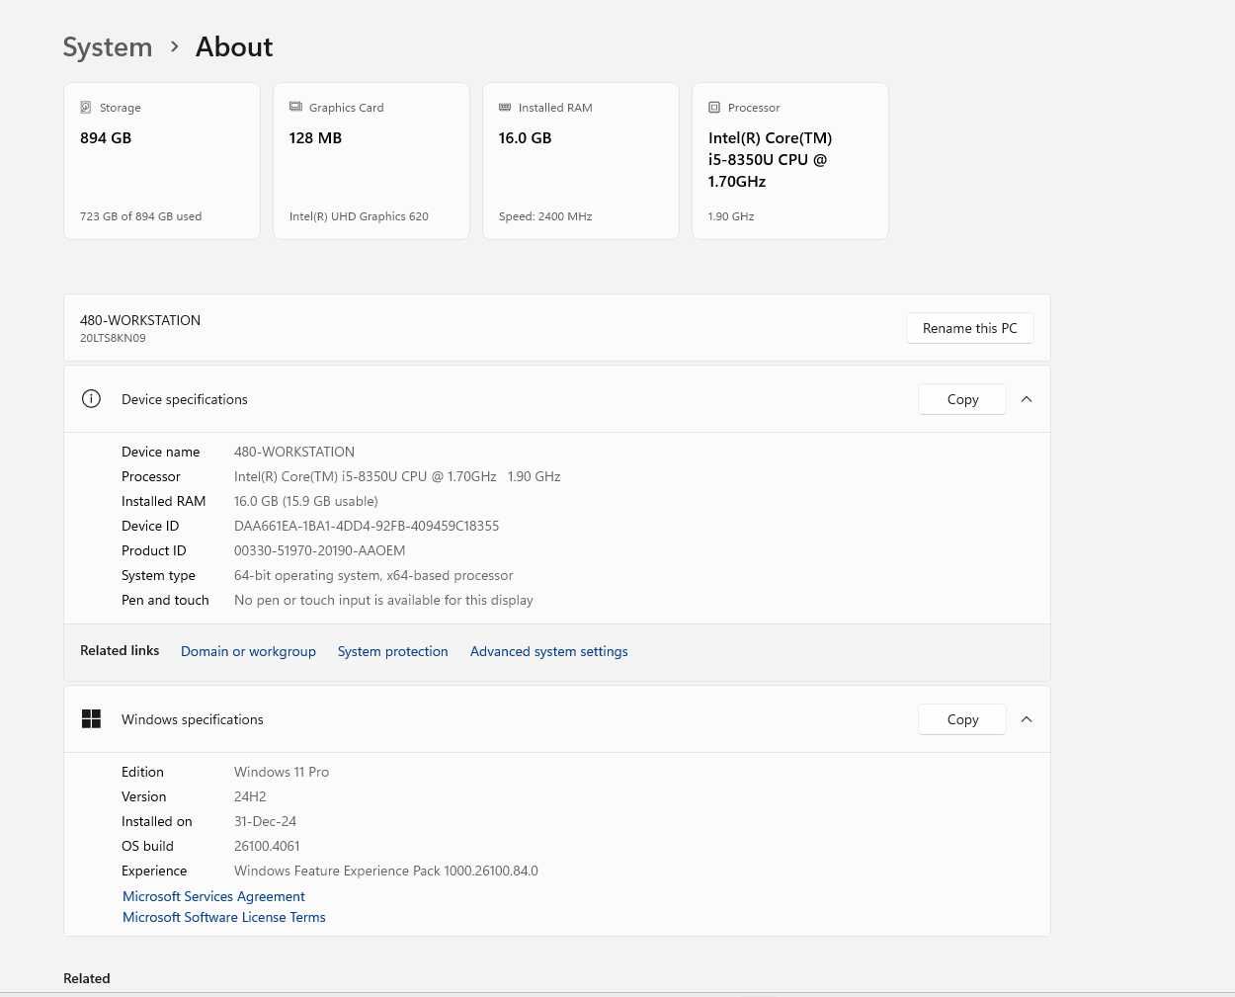Select Device name value 480-WORKSTATION
The width and height of the screenshot is (1235, 997).
pyautogui.click(x=294, y=452)
